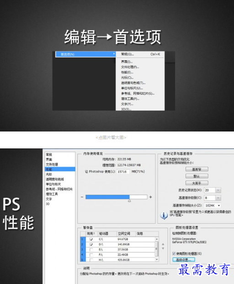
Task: Click the 22135 MB available memory value
Action: point(124,159)
